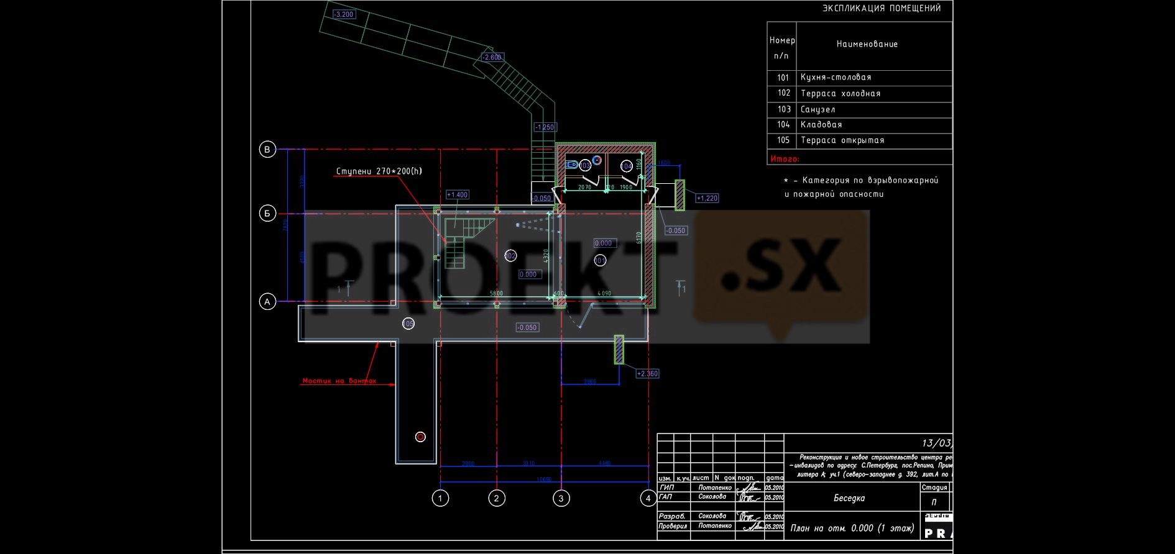Screen dimensions: 1175x554
Task: Click room marker 103 in the plan
Action: click(x=585, y=166)
